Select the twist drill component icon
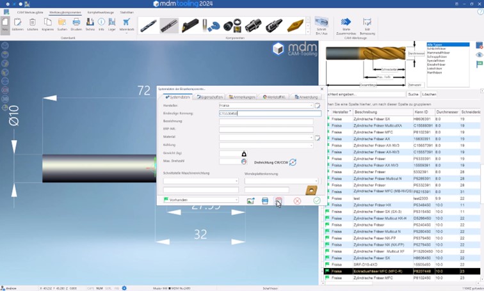The height and width of the screenshot is (291, 484). (x=148, y=26)
